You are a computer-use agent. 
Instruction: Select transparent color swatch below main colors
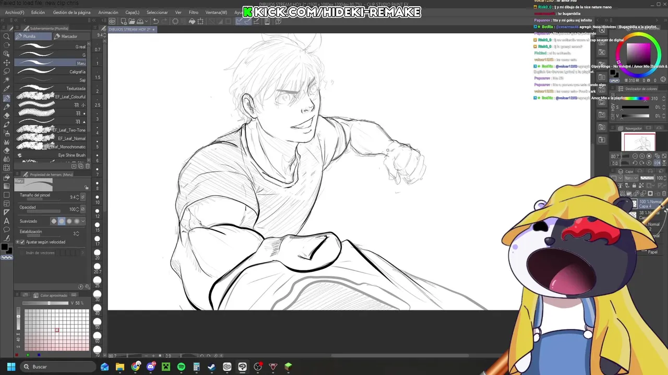click(x=7, y=257)
